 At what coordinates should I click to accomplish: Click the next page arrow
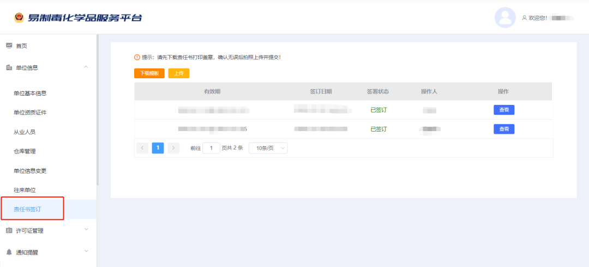[173, 148]
